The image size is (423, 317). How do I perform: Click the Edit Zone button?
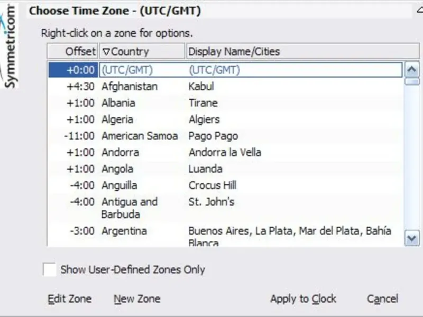[70, 299]
